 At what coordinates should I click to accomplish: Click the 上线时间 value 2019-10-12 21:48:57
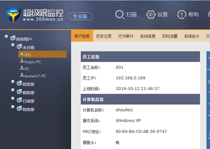(x=138, y=88)
